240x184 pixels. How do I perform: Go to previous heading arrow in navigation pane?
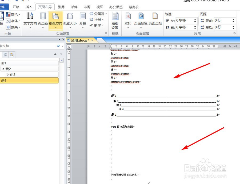coord(55,54)
